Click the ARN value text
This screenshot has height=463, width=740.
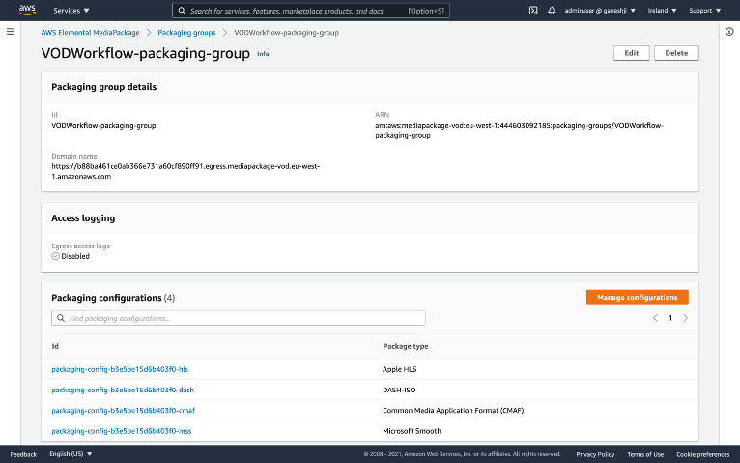tap(519, 130)
